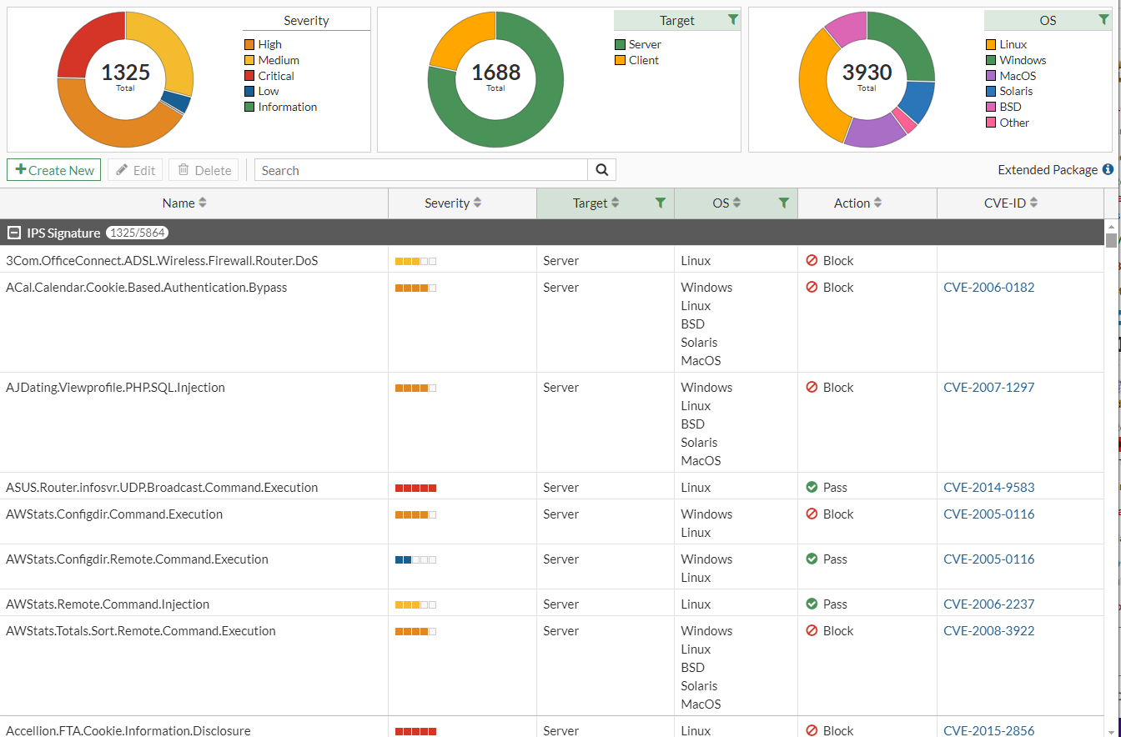Toggle the Linux swatch in OS legend
This screenshot has width=1121, height=737.
click(991, 44)
